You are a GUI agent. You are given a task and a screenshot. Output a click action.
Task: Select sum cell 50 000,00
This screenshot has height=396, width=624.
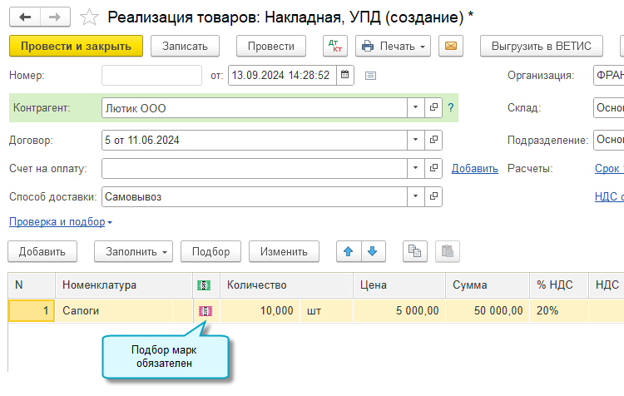(x=488, y=311)
